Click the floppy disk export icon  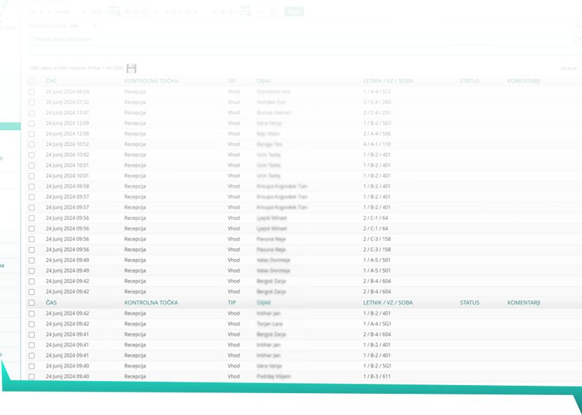tap(131, 68)
